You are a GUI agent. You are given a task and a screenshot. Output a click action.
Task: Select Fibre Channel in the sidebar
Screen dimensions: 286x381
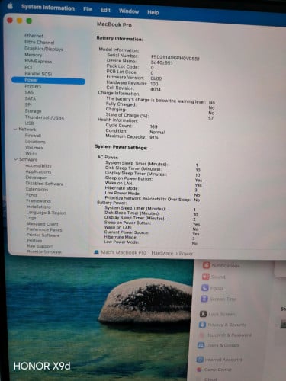pos(40,42)
